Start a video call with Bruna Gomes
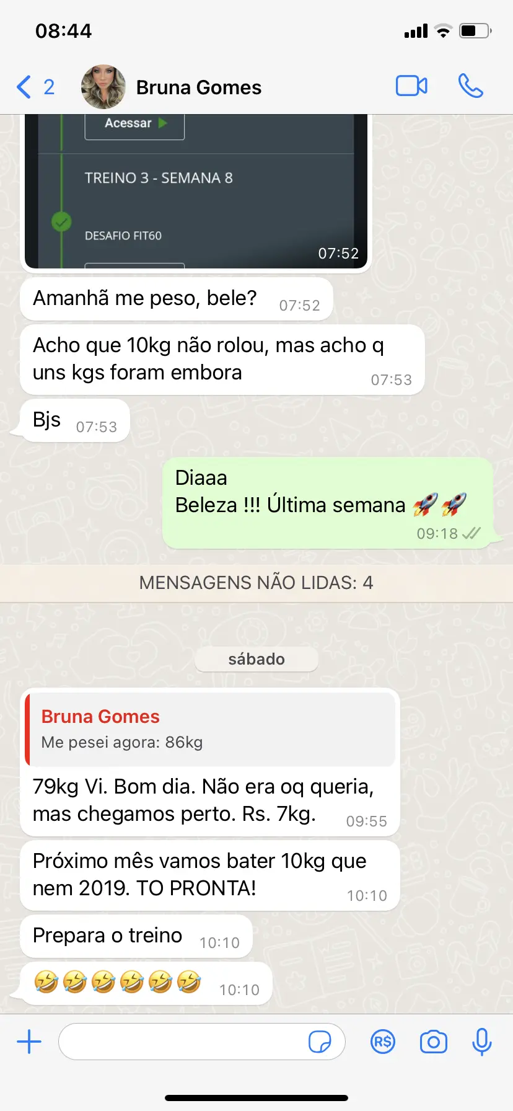513x1111 pixels. click(411, 86)
